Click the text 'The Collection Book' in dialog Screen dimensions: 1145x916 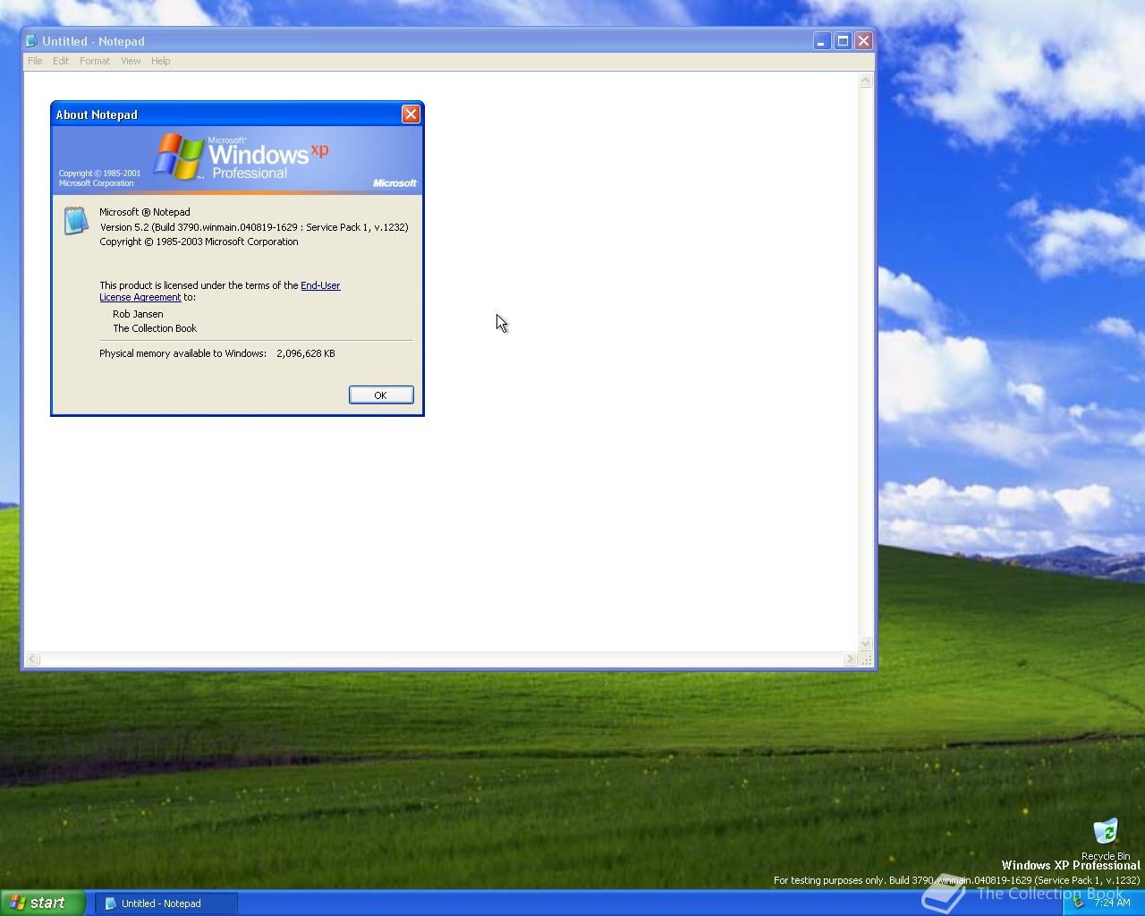155,328
